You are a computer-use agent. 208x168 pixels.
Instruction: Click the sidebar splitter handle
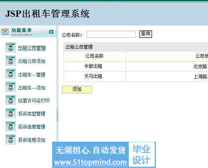pyautogui.click(x=57, y=115)
